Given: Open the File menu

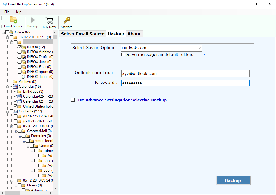Looking at the screenshot, I should click(x=7, y=12).
